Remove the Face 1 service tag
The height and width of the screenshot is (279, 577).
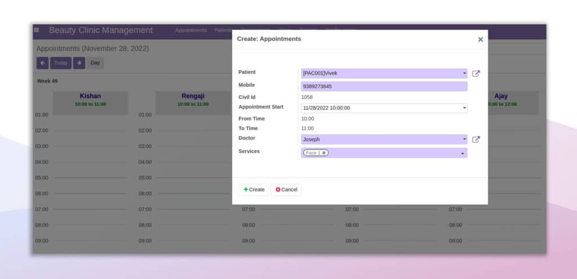tap(324, 153)
